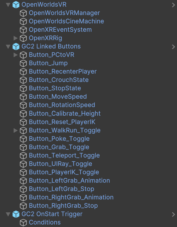This screenshot has height=227, width=177.
Task: Collapse the GC2 OnStart Trigger group
Action: click(x=8, y=214)
